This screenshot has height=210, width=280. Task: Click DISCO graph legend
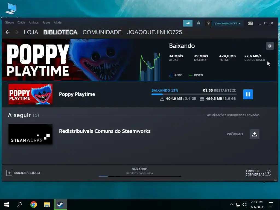(196, 75)
